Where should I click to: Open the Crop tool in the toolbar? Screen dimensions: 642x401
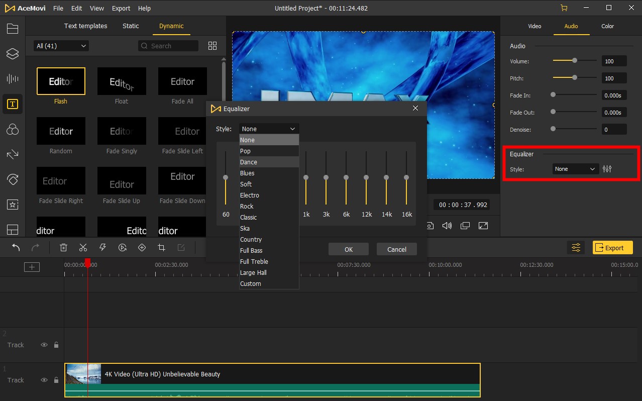tap(161, 247)
